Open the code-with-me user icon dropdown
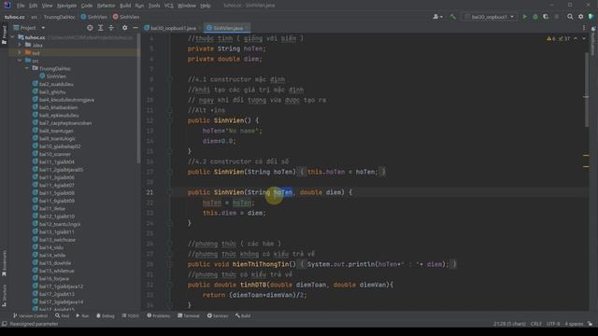The height and width of the screenshot is (336, 598). coord(437,17)
